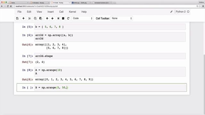This screenshot has width=205, height=115.
Task: Click the localhost address bar
Action: (x=105, y=6)
